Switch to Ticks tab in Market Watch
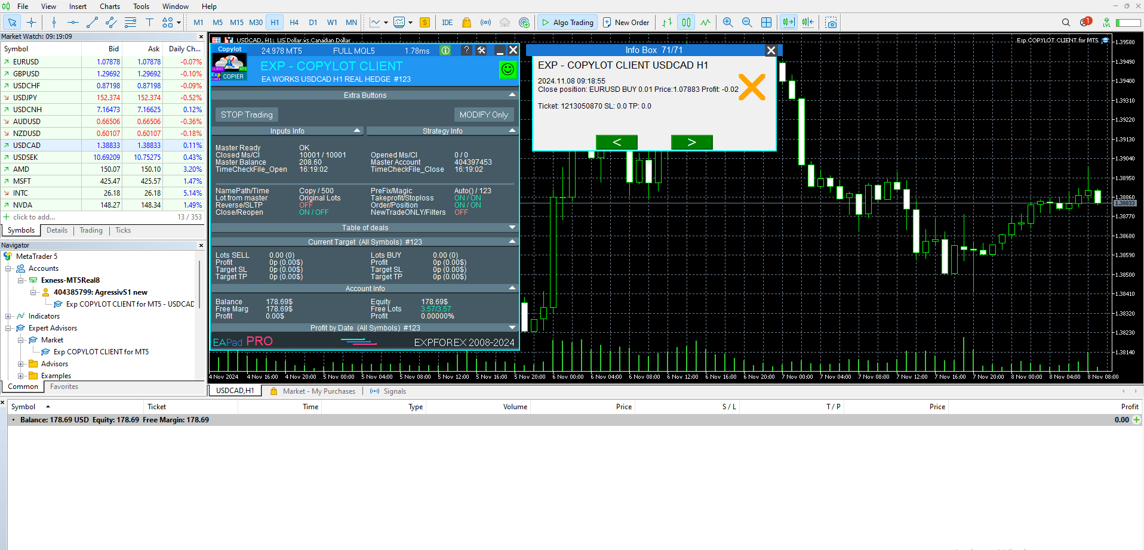The image size is (1144, 550). coord(123,230)
